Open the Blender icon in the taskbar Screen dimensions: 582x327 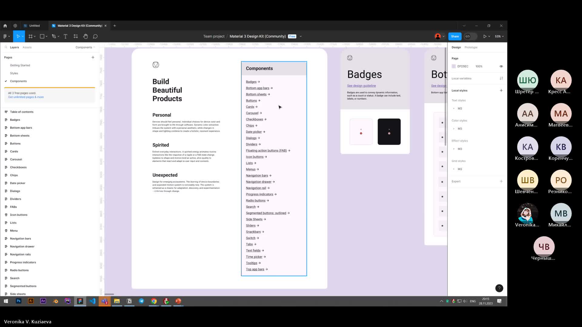[x=55, y=301]
